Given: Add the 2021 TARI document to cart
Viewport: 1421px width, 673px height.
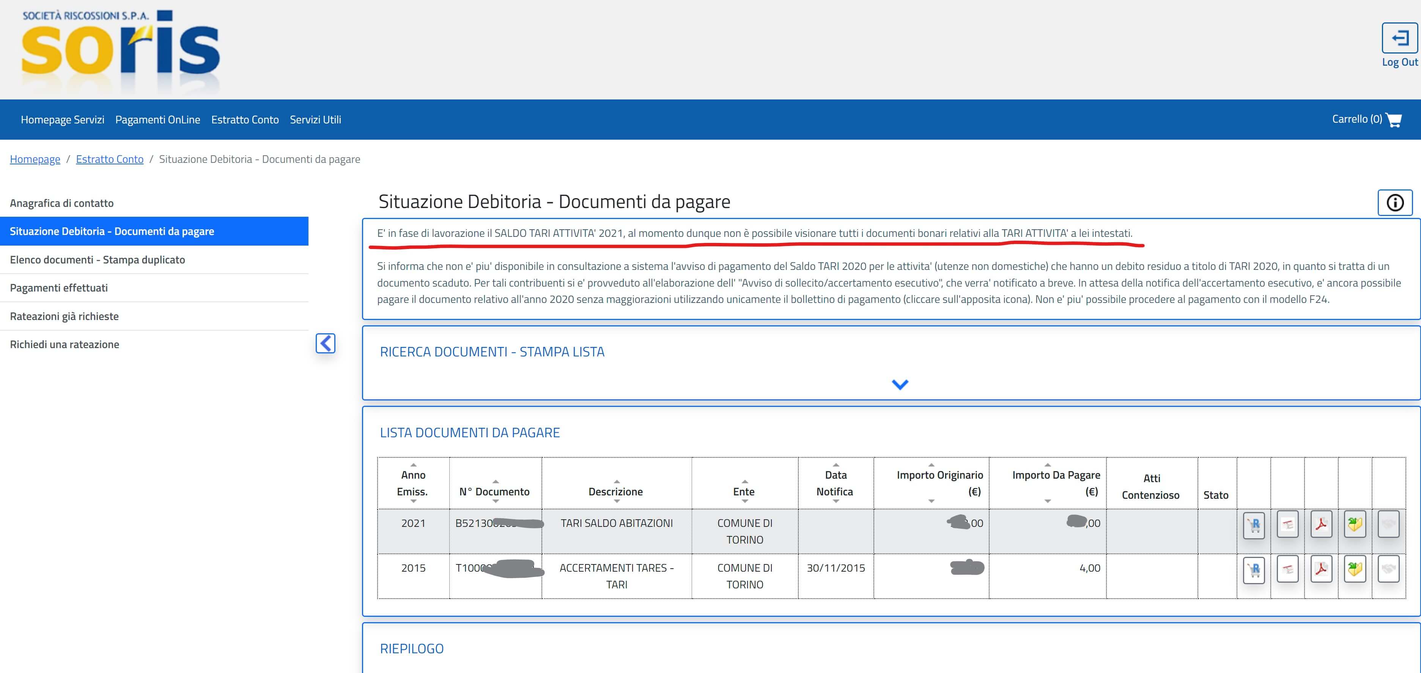Looking at the screenshot, I should (x=1254, y=525).
